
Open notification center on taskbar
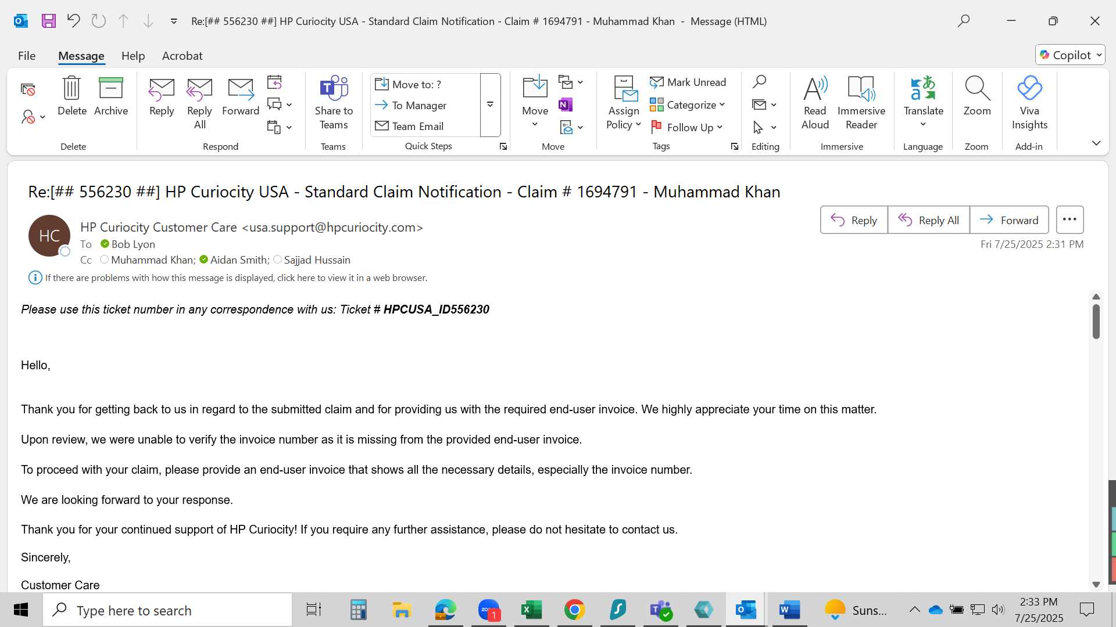[x=1086, y=610]
